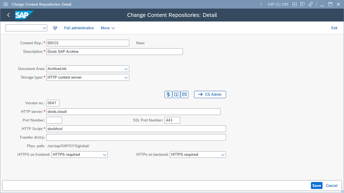344x193 pixels.
Task: Click the HTTP server field
Action: pos(133,112)
